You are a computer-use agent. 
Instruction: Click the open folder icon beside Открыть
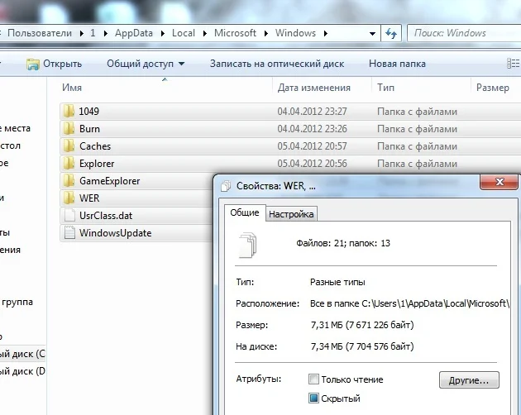pyautogui.click(x=32, y=64)
